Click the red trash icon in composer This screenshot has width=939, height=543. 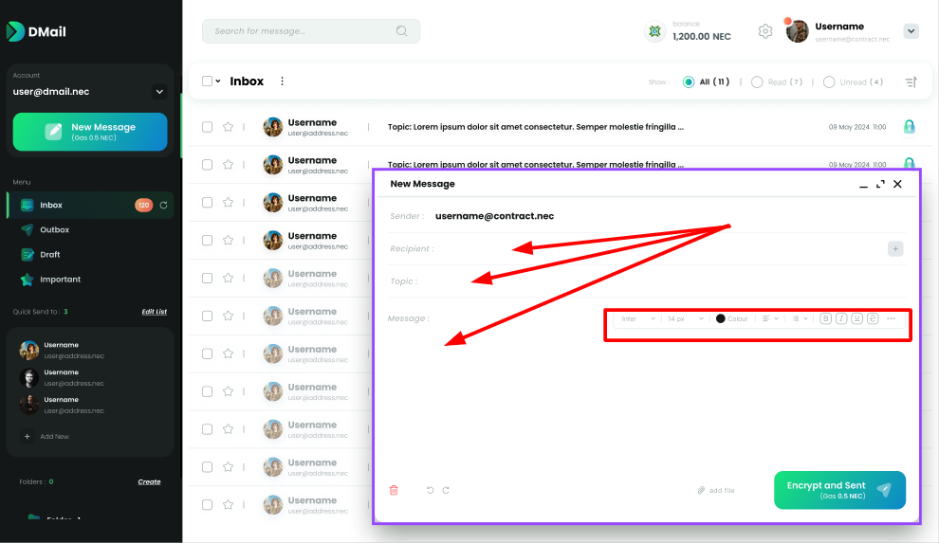[x=394, y=490]
